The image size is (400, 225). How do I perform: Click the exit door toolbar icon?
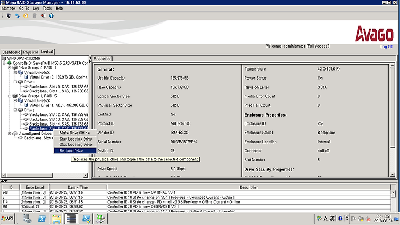[43, 16]
